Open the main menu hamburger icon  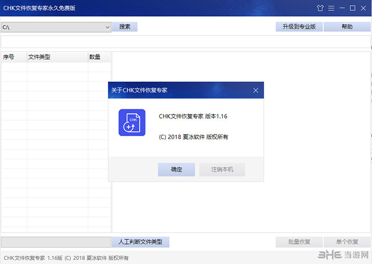pos(331,9)
